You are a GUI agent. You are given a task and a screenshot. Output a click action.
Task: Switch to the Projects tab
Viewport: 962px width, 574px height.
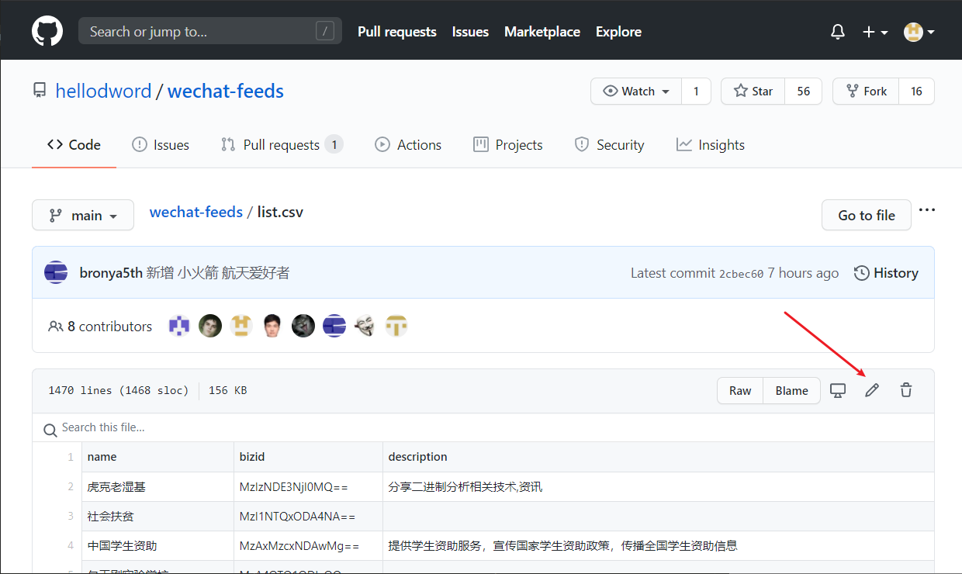[508, 145]
